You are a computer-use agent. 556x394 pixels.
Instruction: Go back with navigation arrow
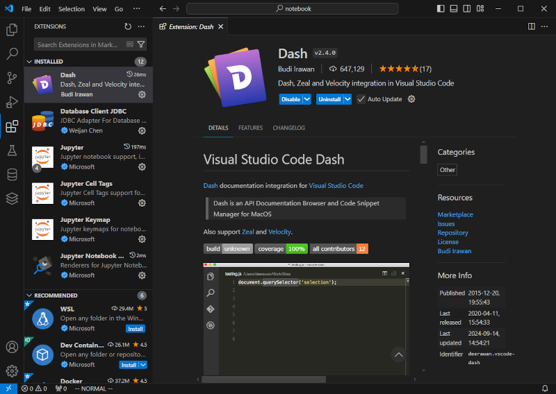(163, 8)
